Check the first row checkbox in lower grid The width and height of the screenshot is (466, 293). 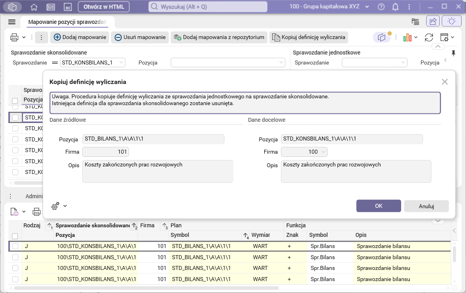pyautogui.click(x=15, y=246)
